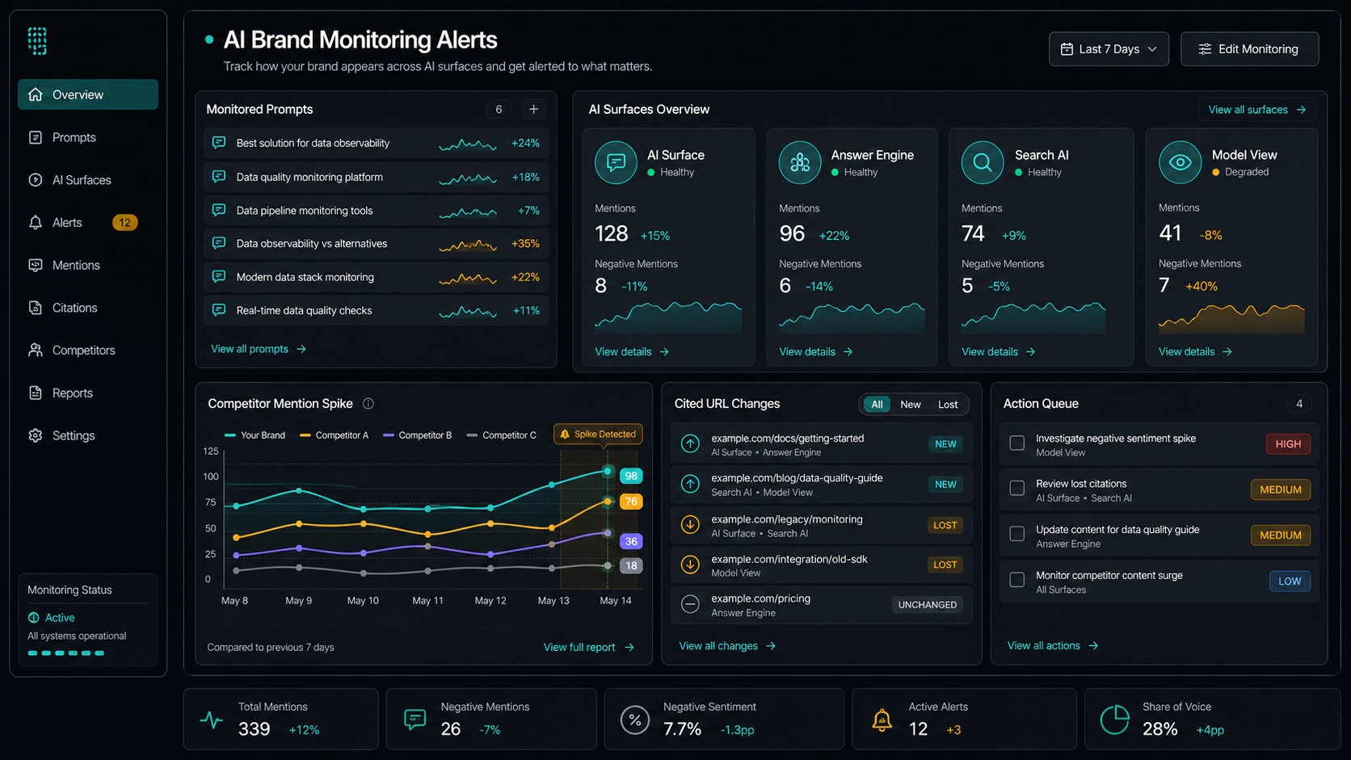Open Reports in the sidebar
Screen dimensions: 1351x760
point(88,393)
